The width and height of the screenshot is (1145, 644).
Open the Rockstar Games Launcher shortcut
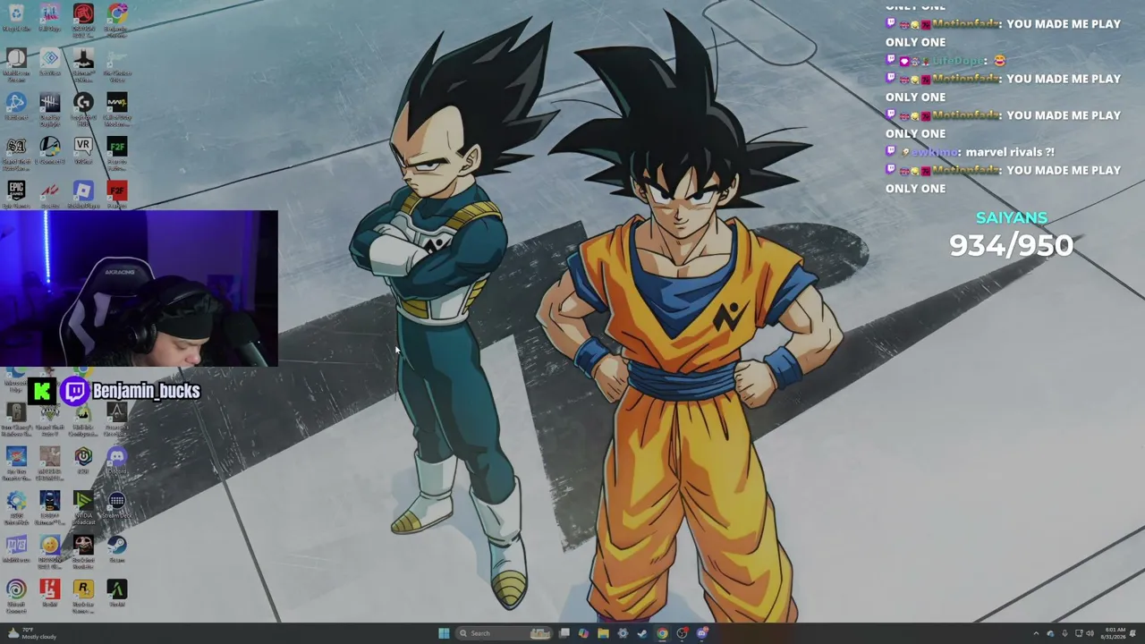83,589
